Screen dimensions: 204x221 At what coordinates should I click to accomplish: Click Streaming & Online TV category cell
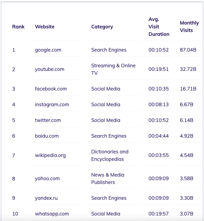click(113, 69)
